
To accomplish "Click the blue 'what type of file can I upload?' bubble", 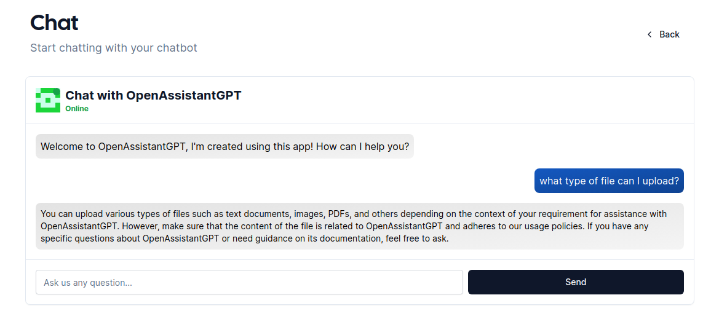I will 609,181.
